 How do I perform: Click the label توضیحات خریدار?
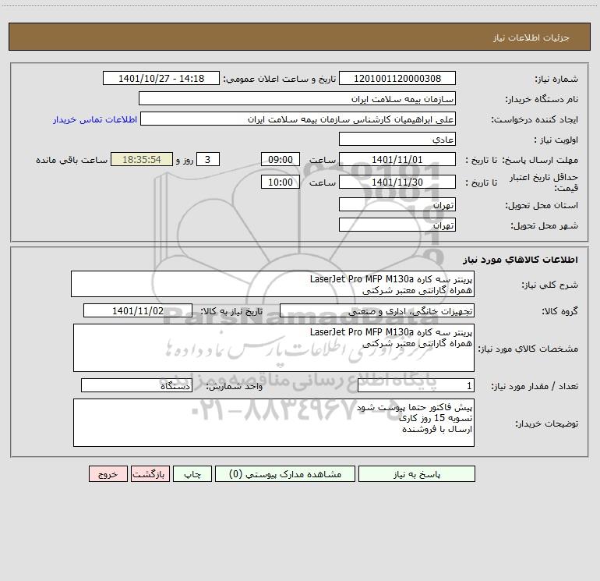(x=547, y=424)
